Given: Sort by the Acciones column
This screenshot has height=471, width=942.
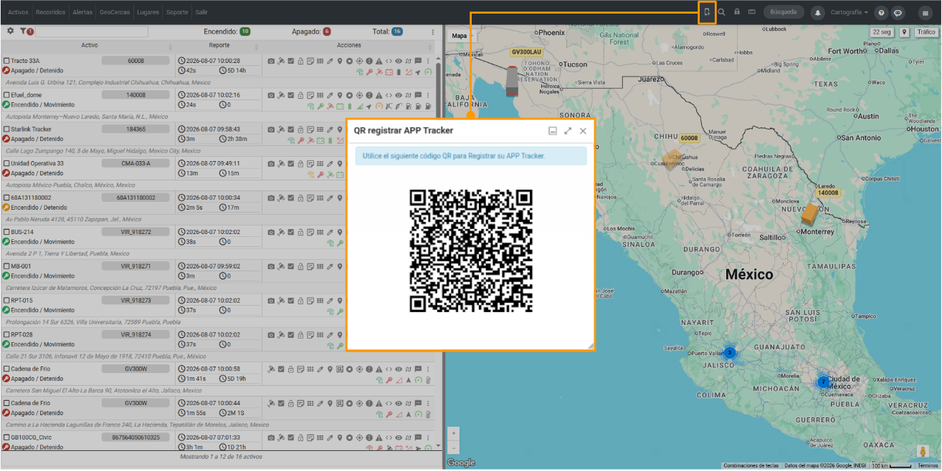Looking at the screenshot, I should (x=349, y=45).
